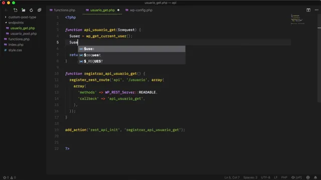Click the variable icon next to $user suggestion
This screenshot has width=321, height=180.
(81, 49)
